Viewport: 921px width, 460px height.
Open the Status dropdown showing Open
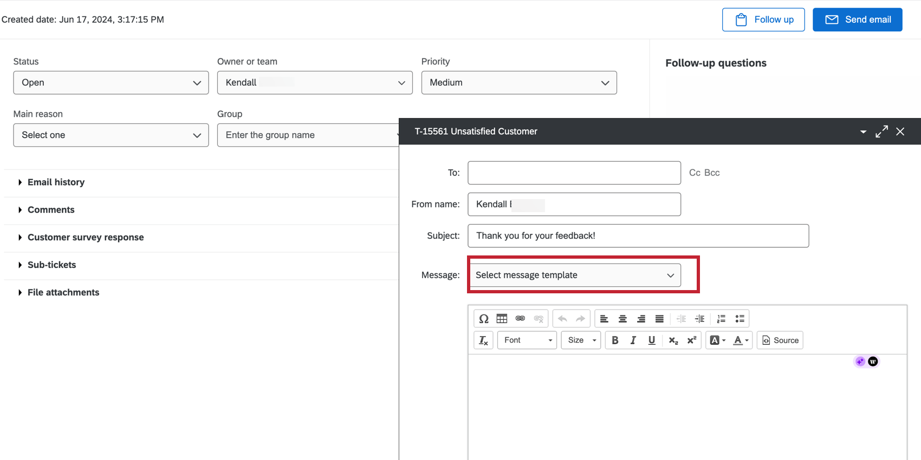point(111,83)
